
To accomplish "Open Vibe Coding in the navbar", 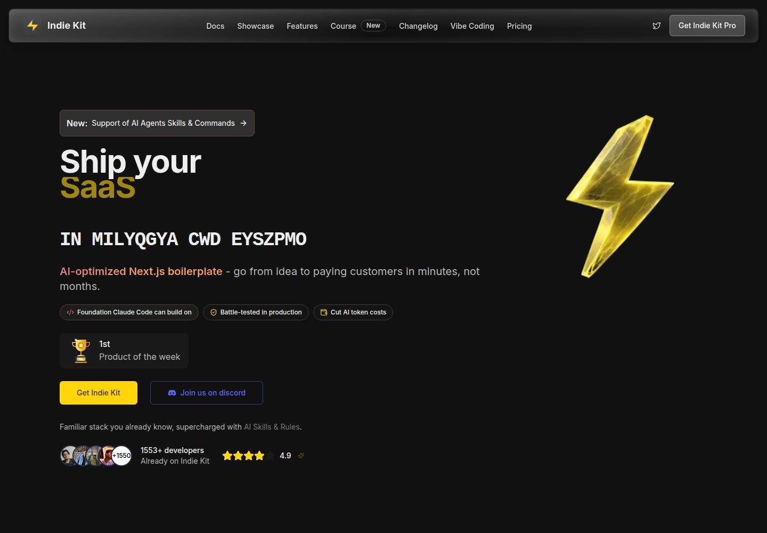I will [472, 26].
